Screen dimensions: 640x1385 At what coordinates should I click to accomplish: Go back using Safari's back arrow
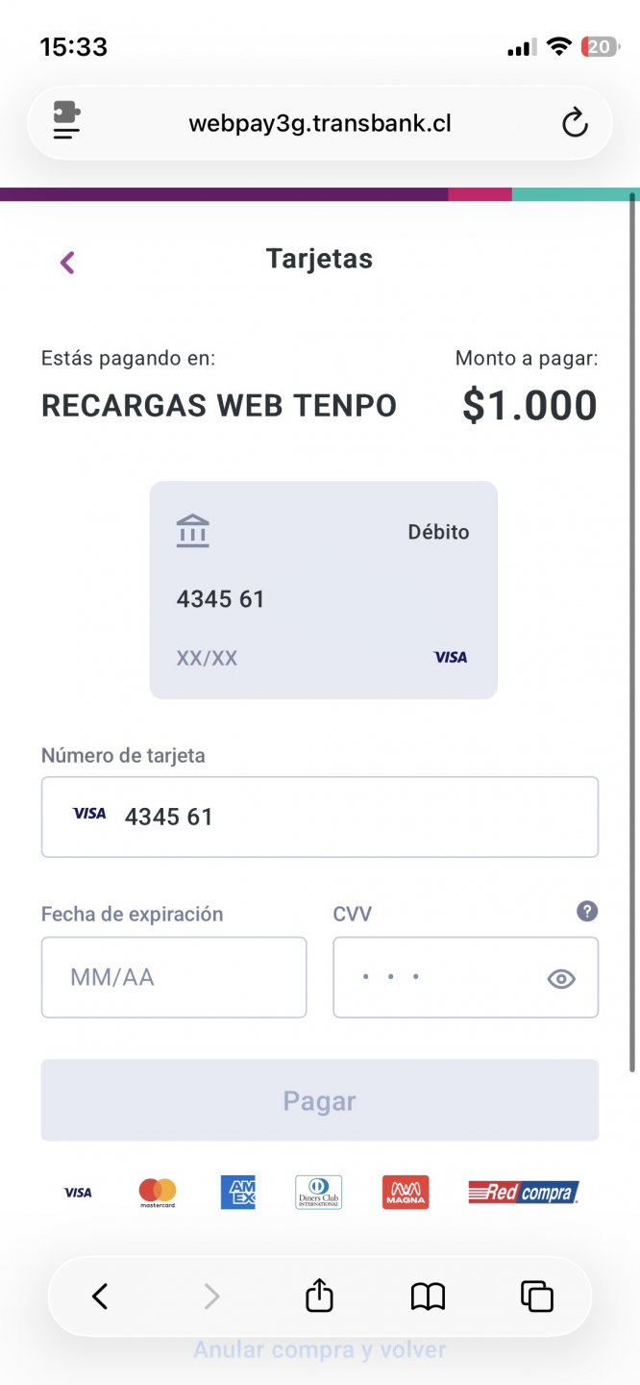[100, 1297]
